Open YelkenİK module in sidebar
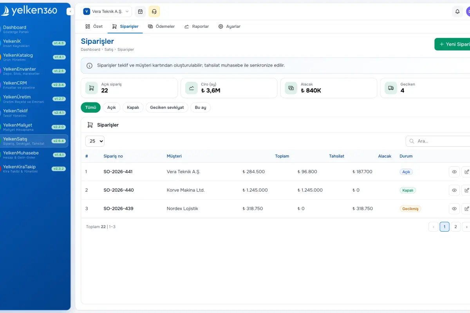Image resolution: width=470 pixels, height=313 pixels. pos(34,43)
